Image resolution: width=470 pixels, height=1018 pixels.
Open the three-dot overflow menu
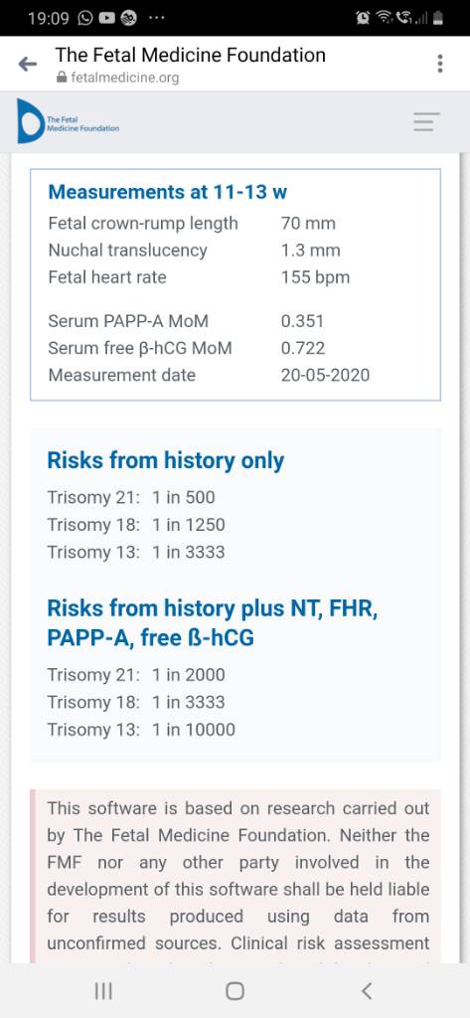pyautogui.click(x=440, y=64)
